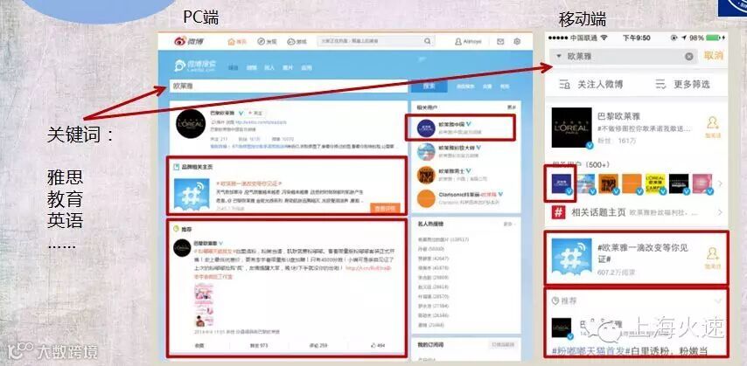747x366 pixels.
Task: Click the 欧莱雅 search field on the PC page
Action: coord(289,86)
